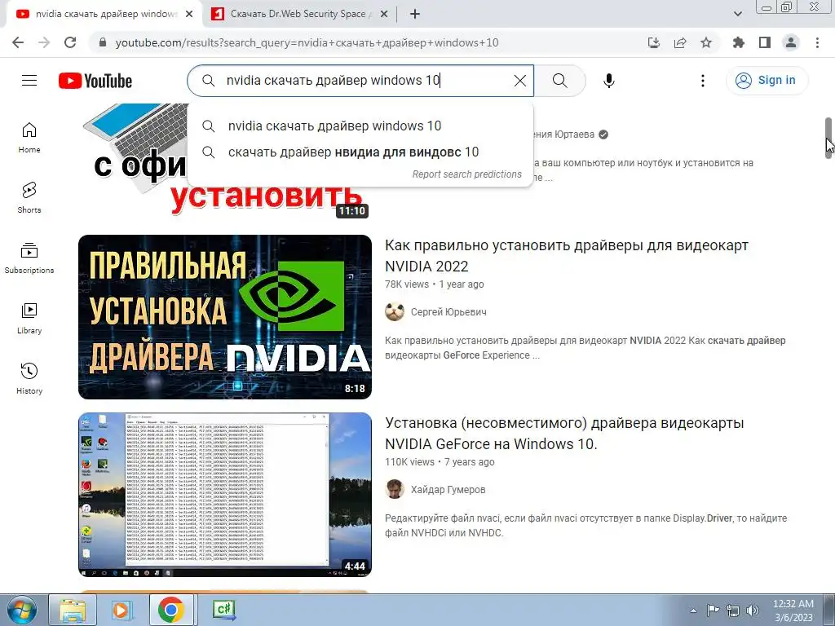Open video title "Как правильно установить драйверы для видеокарт"
835x626 pixels.
click(x=567, y=256)
